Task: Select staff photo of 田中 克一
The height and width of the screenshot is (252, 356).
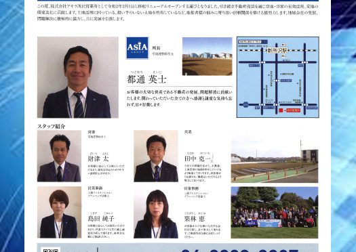Action: [156, 156]
